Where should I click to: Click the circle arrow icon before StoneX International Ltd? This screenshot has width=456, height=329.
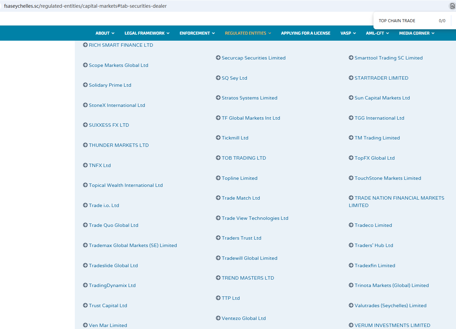85,105
